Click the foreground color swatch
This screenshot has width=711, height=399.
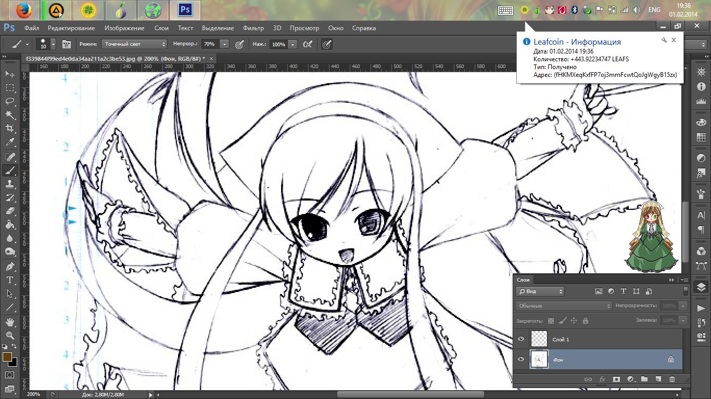[7, 357]
